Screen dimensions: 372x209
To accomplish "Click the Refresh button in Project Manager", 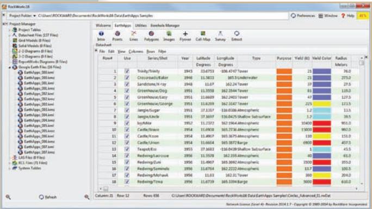I will click(48, 197).
